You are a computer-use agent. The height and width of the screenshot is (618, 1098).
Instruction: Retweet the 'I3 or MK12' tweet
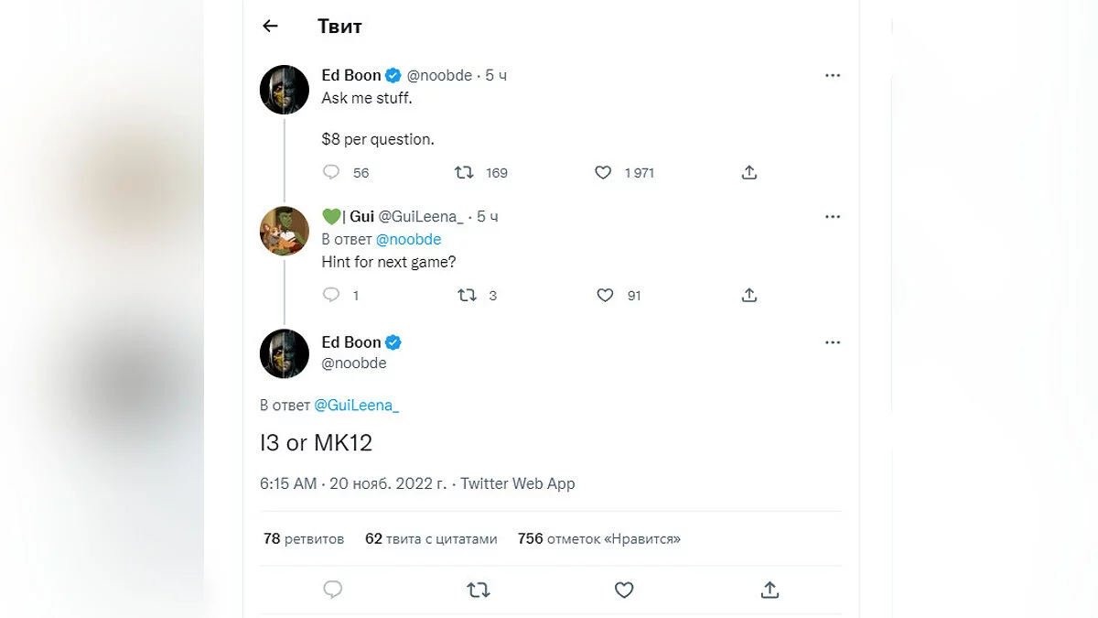click(478, 591)
